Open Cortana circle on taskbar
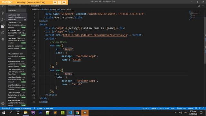Image resolution: width=206 pixels, height=116 pixels. pos(18,113)
